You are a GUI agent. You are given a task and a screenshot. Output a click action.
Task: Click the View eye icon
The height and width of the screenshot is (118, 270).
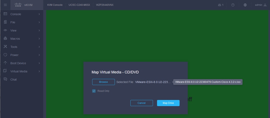point(5,30)
